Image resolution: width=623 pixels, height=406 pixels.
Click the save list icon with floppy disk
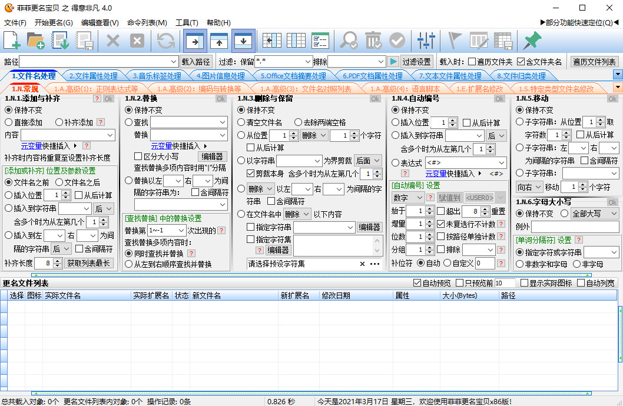(85, 41)
